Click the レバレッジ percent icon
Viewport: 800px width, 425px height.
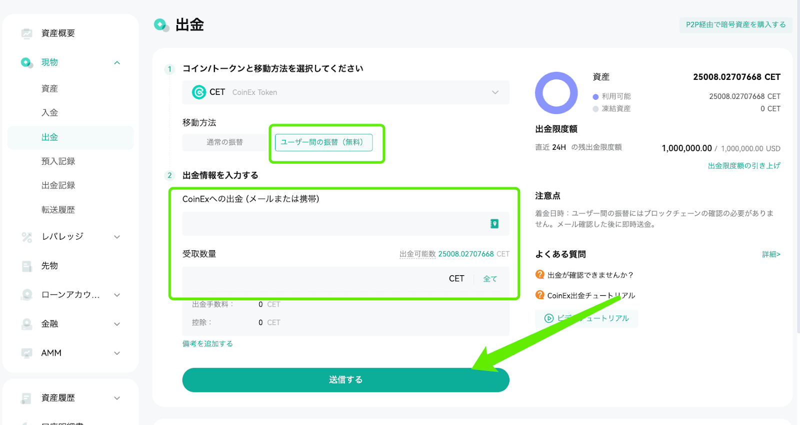point(27,237)
